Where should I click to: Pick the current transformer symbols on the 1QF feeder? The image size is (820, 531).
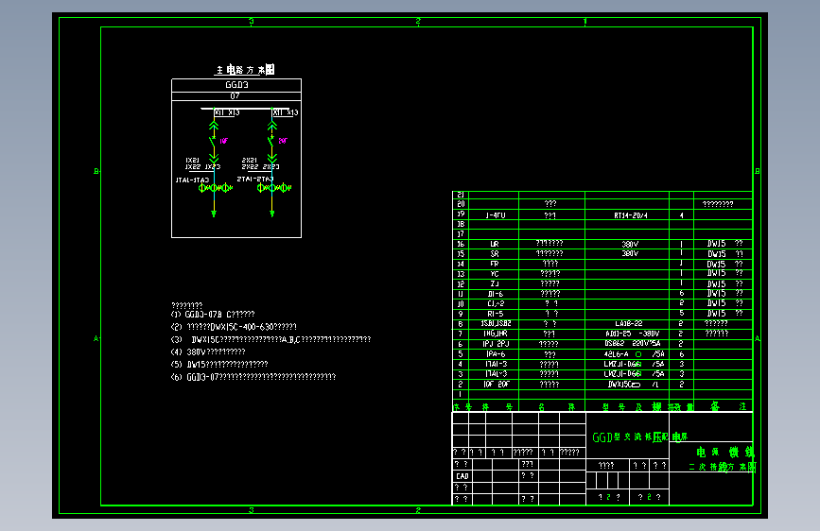point(215,188)
